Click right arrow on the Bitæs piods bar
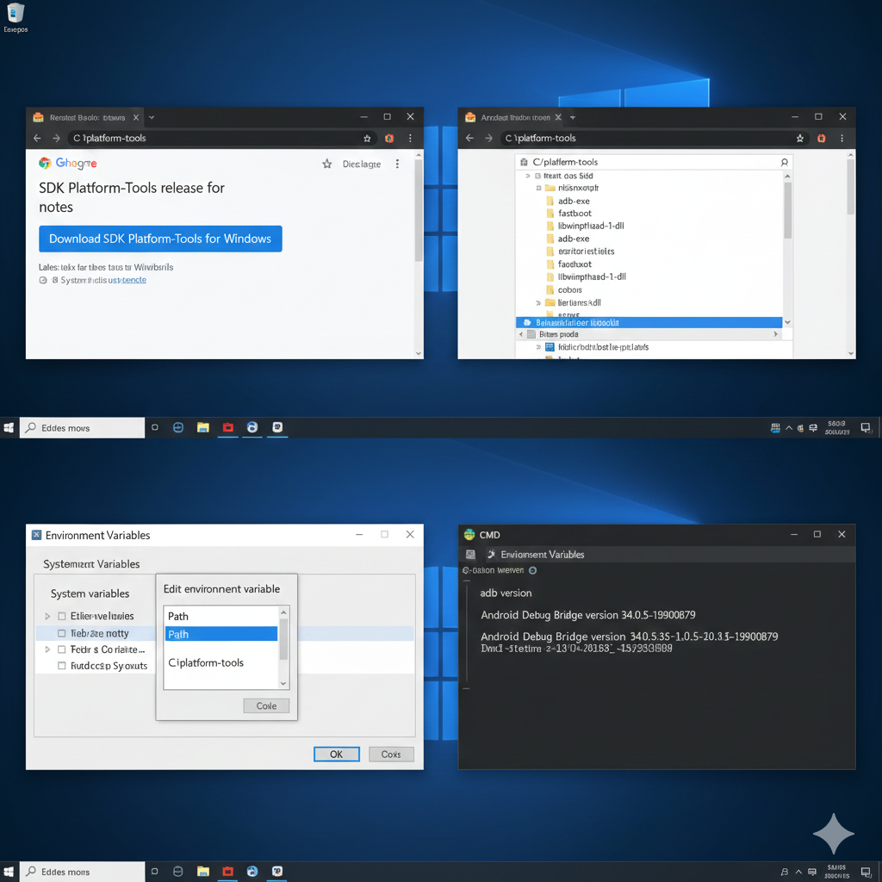The image size is (882, 882). [776, 334]
